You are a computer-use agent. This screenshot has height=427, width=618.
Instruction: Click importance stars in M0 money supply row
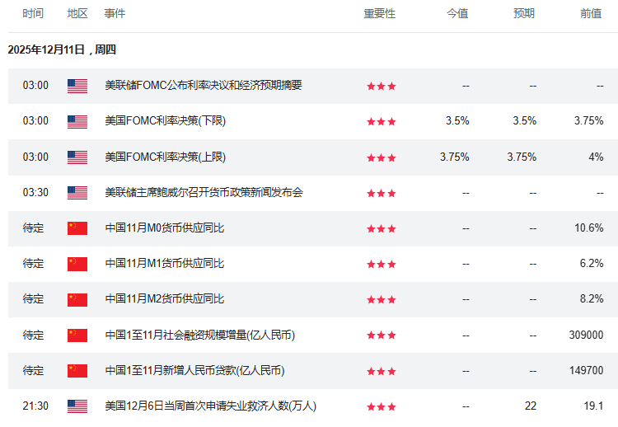click(x=382, y=228)
